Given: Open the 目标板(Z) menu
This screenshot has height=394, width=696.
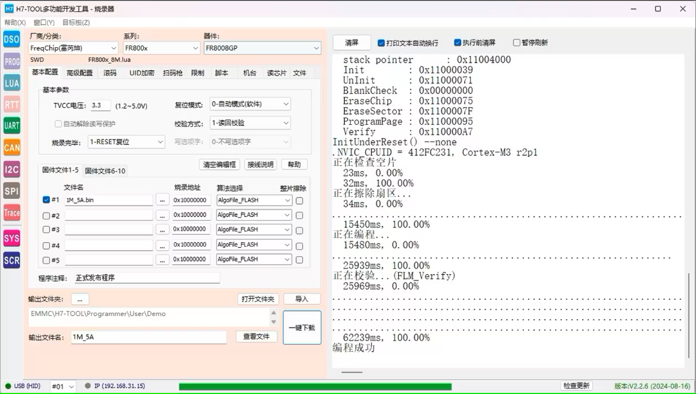Looking at the screenshot, I should click(76, 23).
